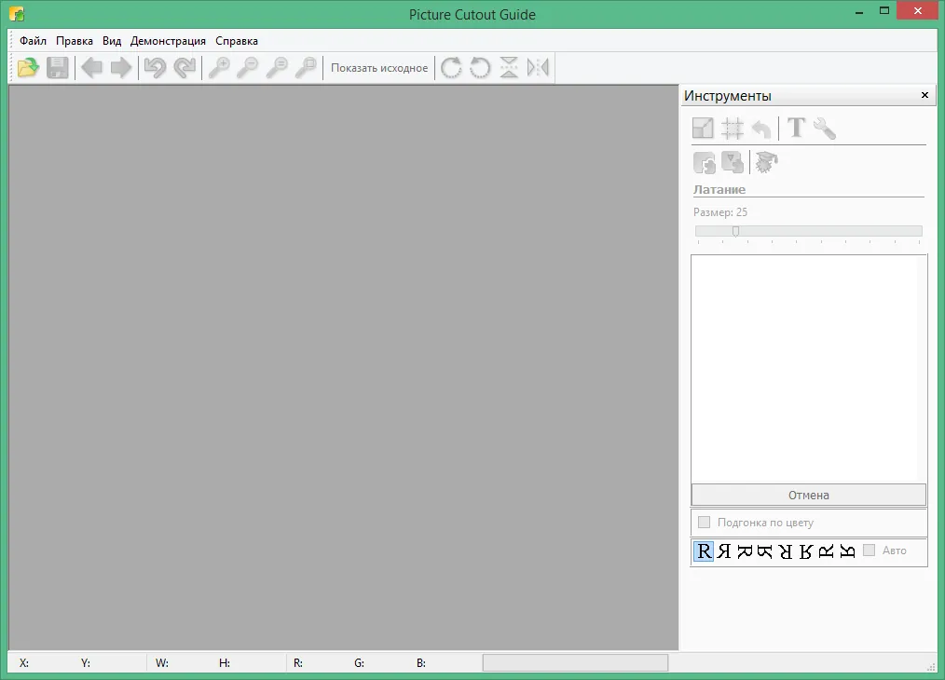Select the mirrored Я orientation option
Screen dimensions: 945x680
724,551
